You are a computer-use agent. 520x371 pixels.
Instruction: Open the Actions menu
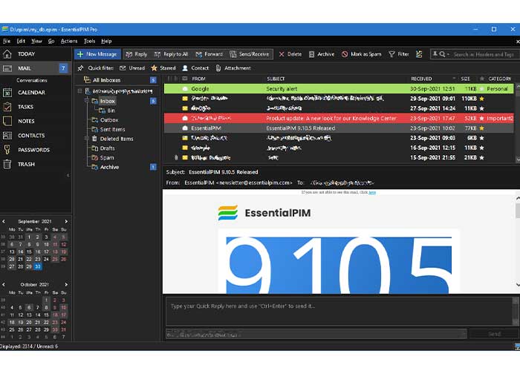pos(69,41)
